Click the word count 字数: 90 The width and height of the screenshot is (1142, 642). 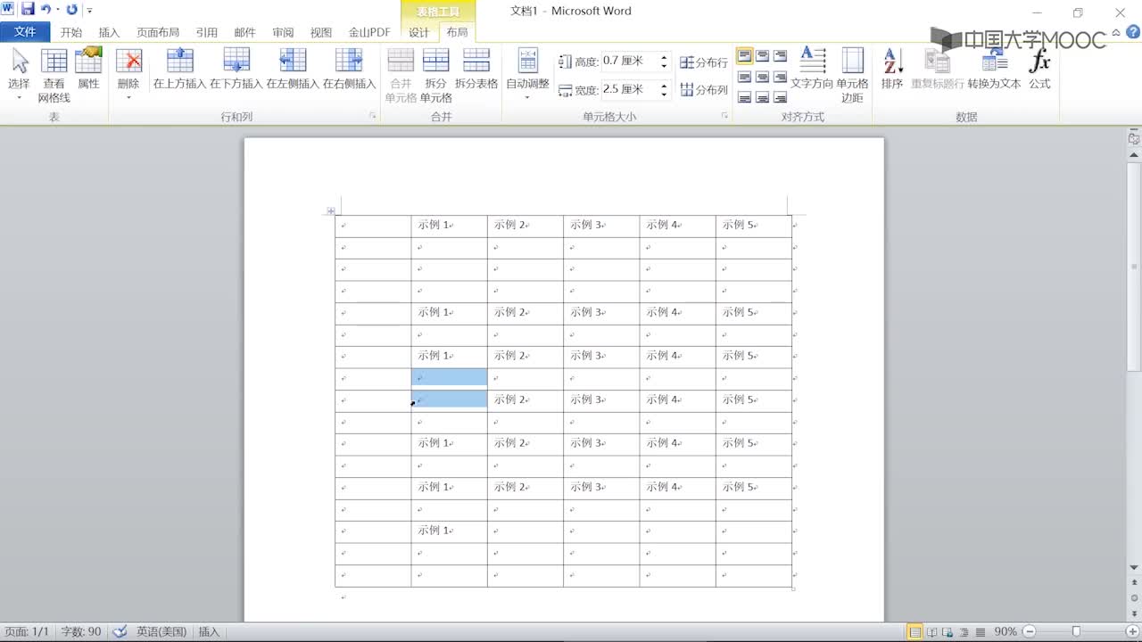click(80, 631)
